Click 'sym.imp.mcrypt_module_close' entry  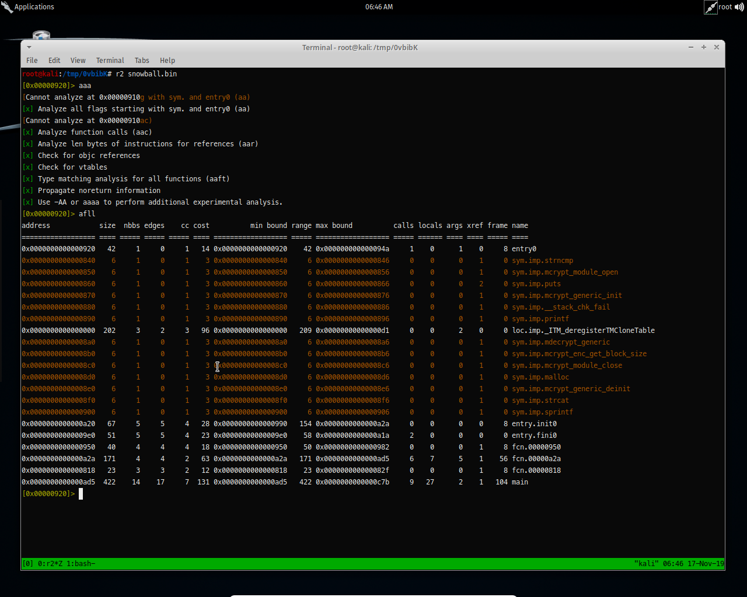567,366
